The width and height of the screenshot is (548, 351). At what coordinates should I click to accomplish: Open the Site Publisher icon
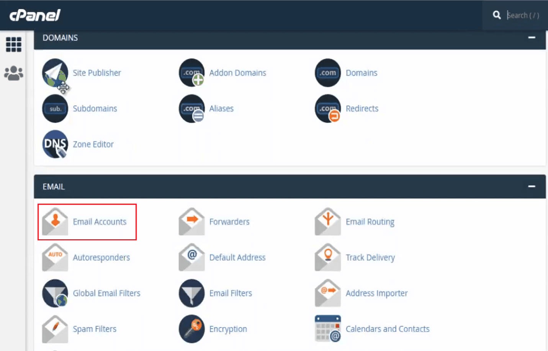55,72
